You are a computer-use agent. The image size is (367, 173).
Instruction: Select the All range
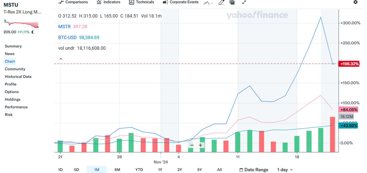pos(219,170)
